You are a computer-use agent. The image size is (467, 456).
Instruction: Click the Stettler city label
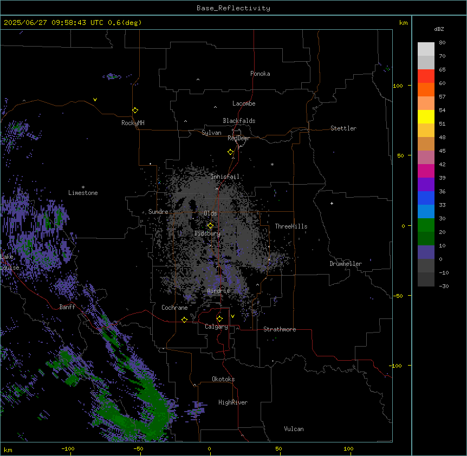pyautogui.click(x=343, y=128)
